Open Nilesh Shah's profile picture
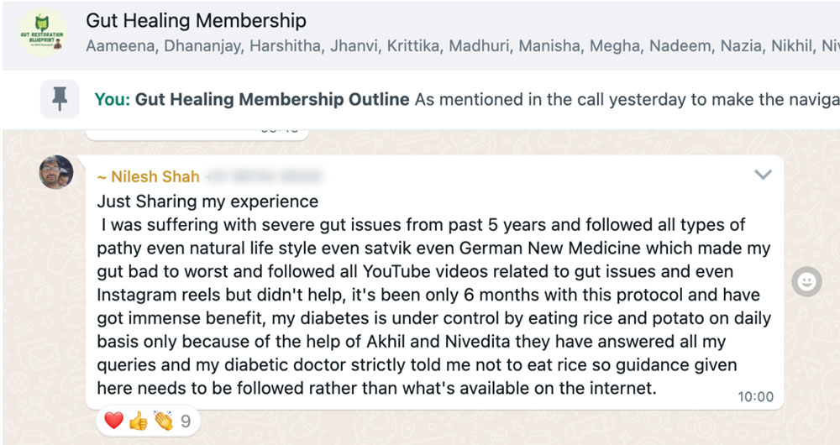Viewport: 840px width, 445px height. [56, 172]
